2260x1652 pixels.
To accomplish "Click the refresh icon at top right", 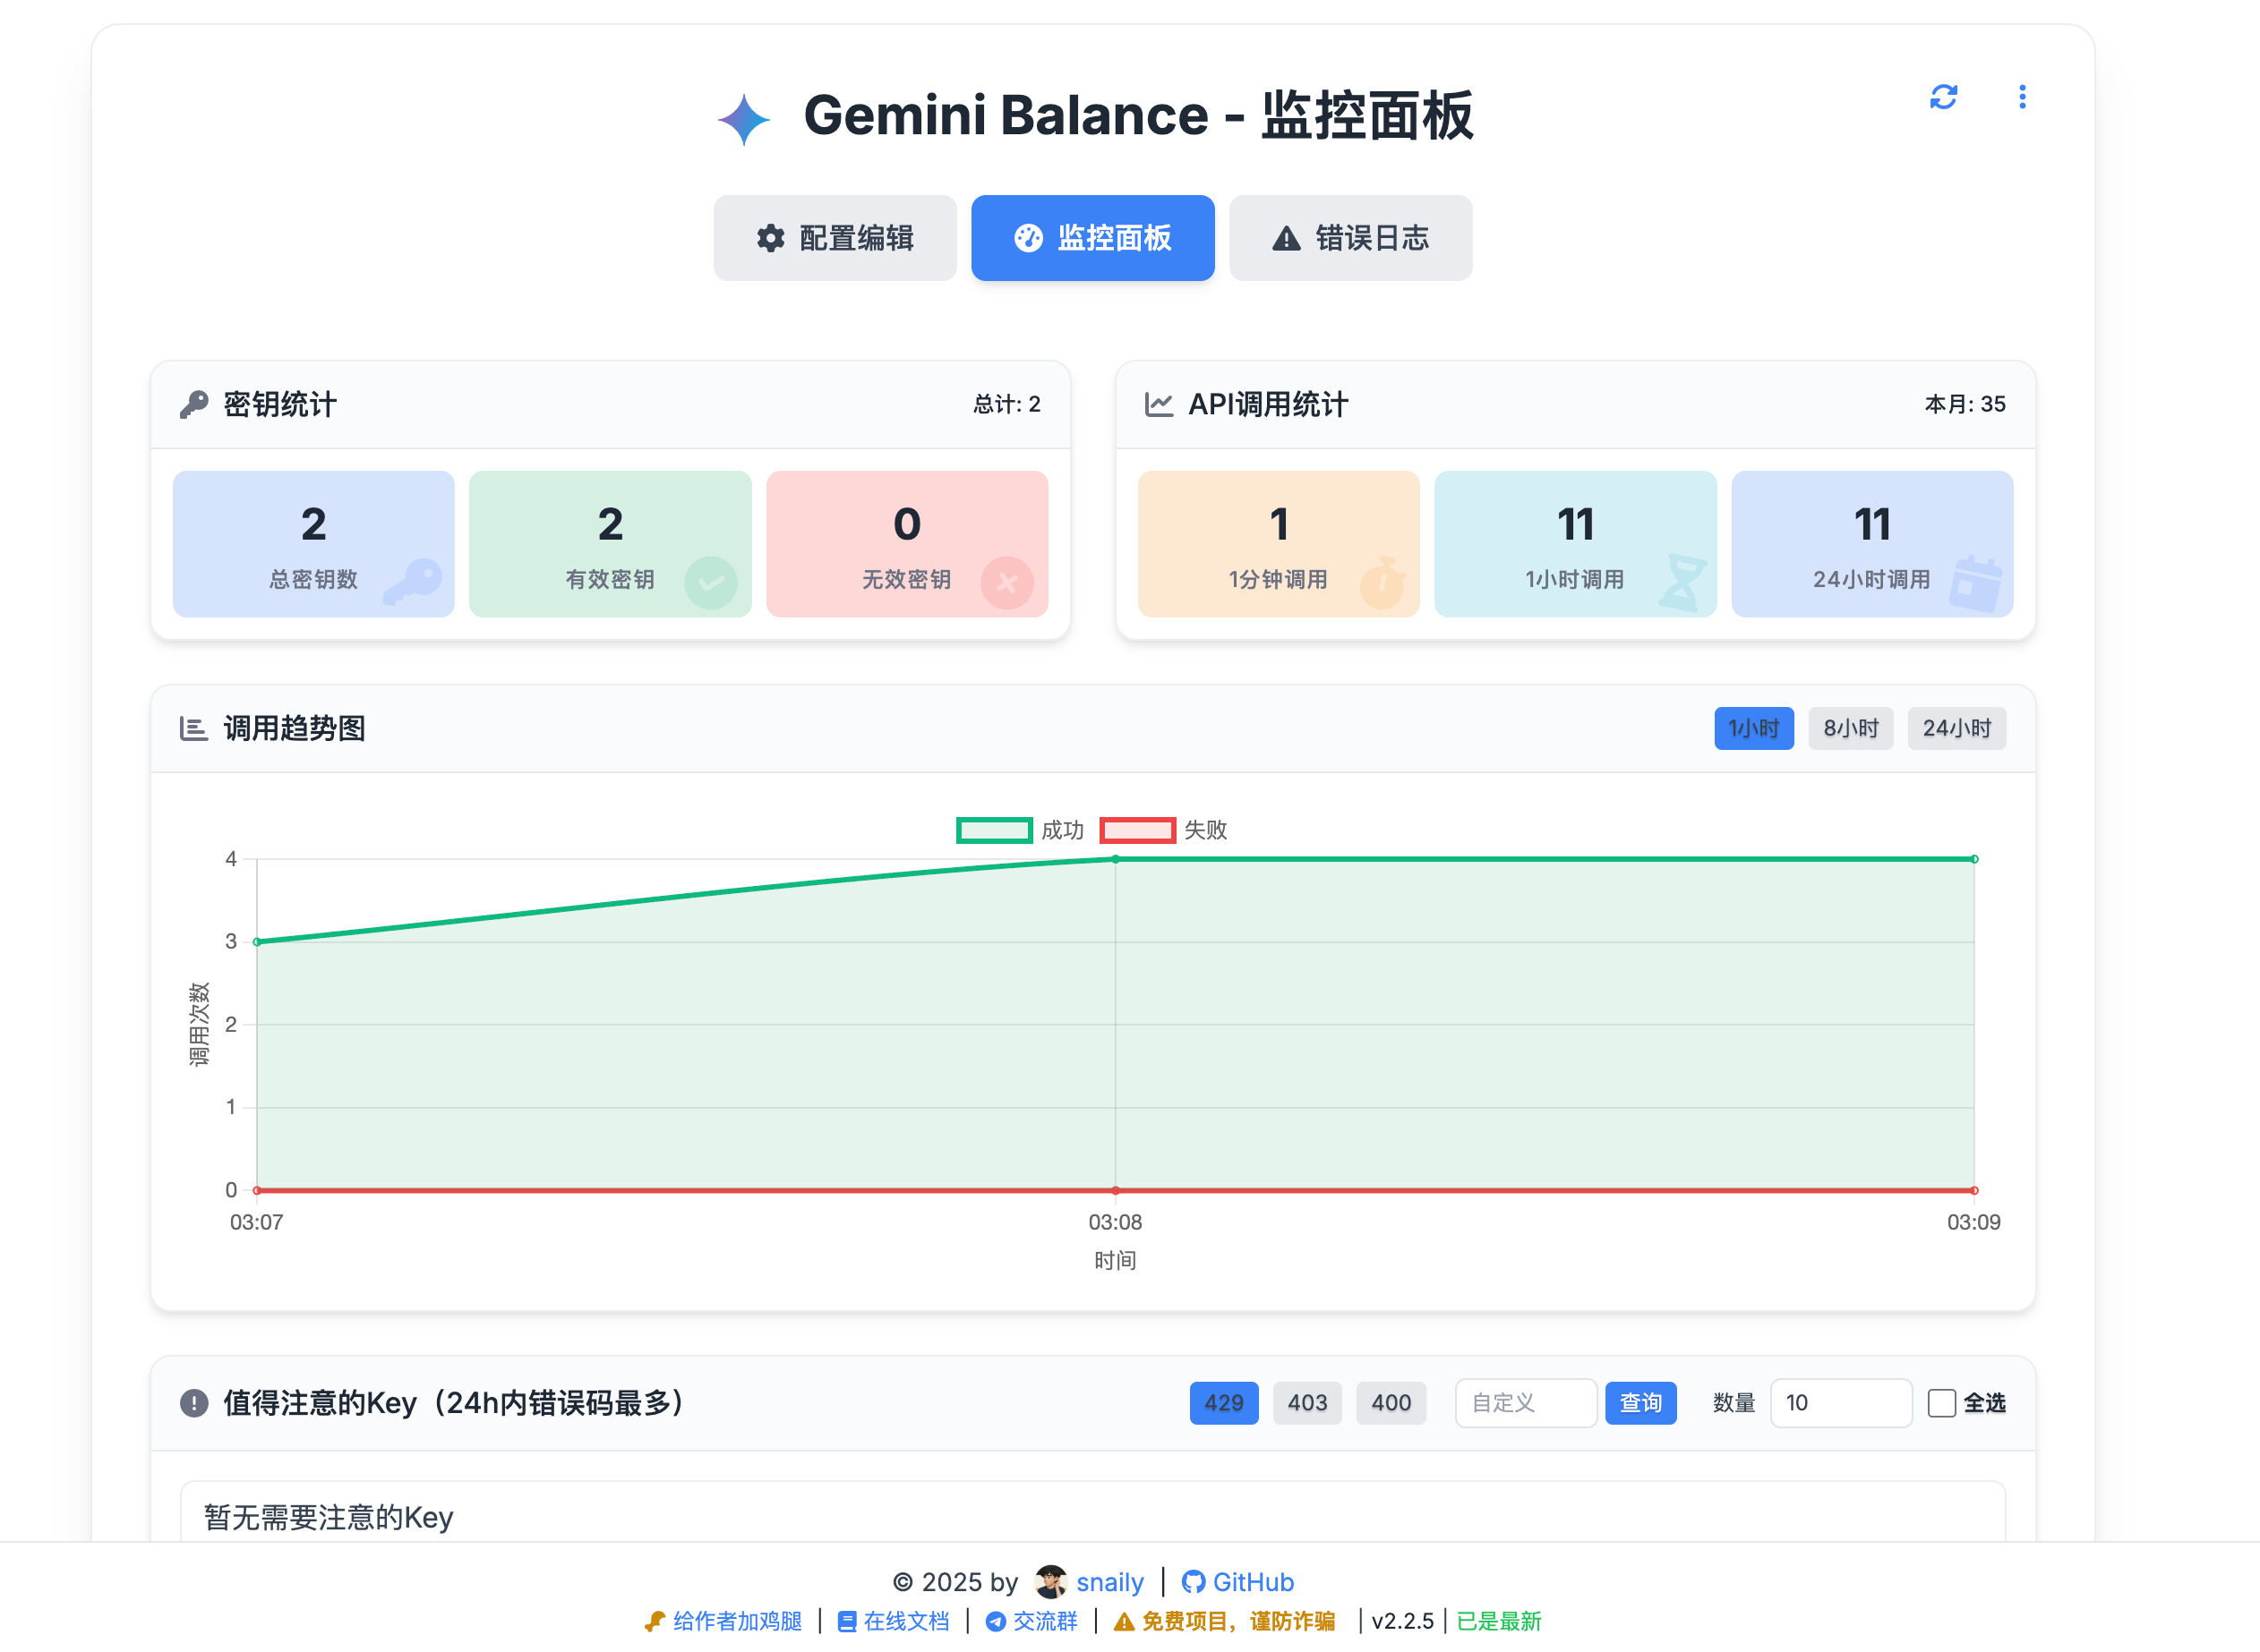I will tap(1943, 97).
